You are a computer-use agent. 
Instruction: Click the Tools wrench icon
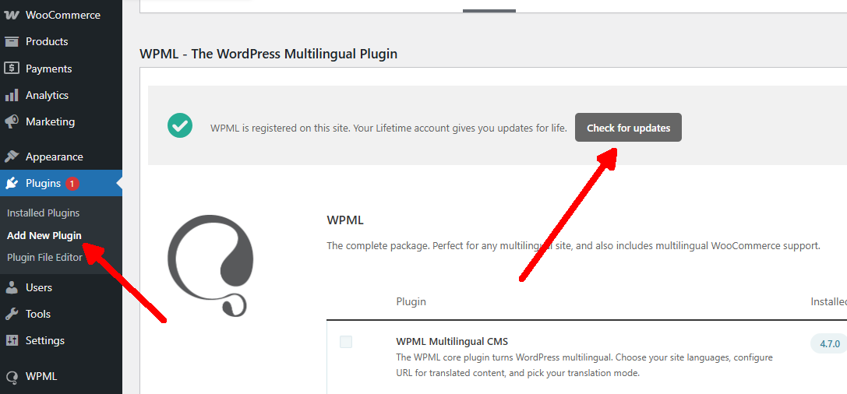pyautogui.click(x=12, y=314)
